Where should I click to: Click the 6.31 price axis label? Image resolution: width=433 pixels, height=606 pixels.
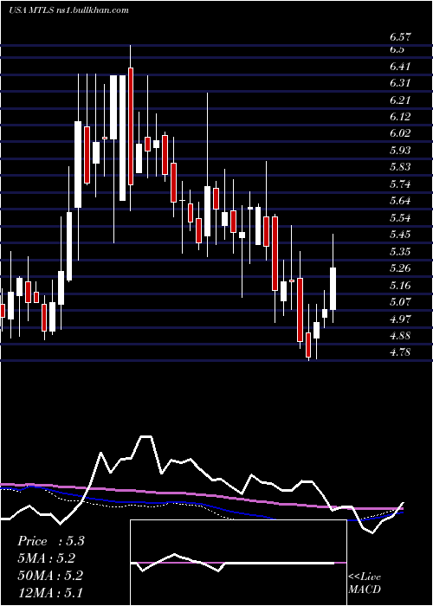(400, 83)
